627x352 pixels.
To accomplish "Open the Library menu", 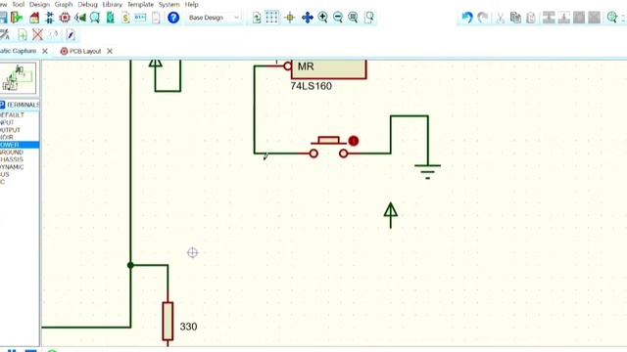I will [x=112, y=4].
